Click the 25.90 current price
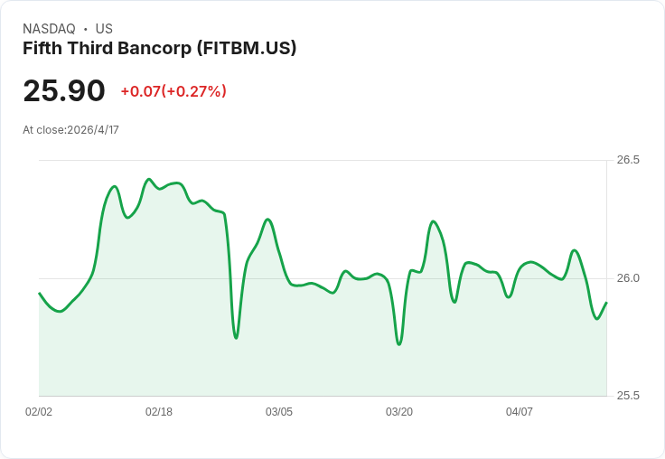 (64, 90)
